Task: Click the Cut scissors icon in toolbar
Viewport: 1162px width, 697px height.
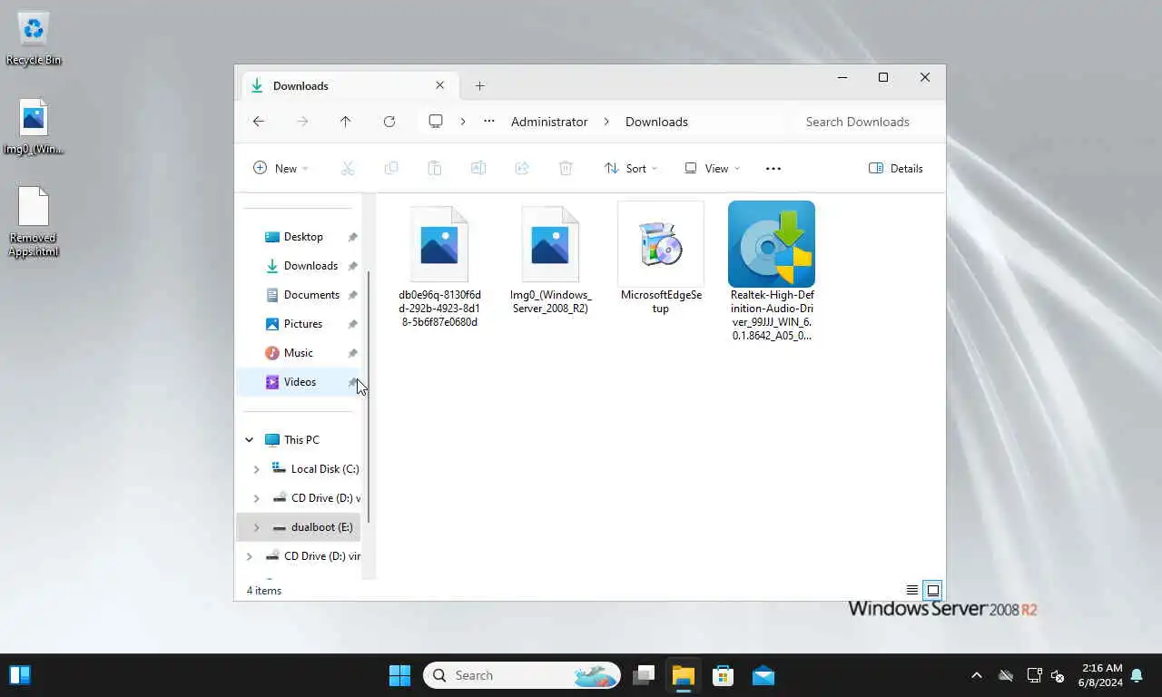Action: [347, 168]
